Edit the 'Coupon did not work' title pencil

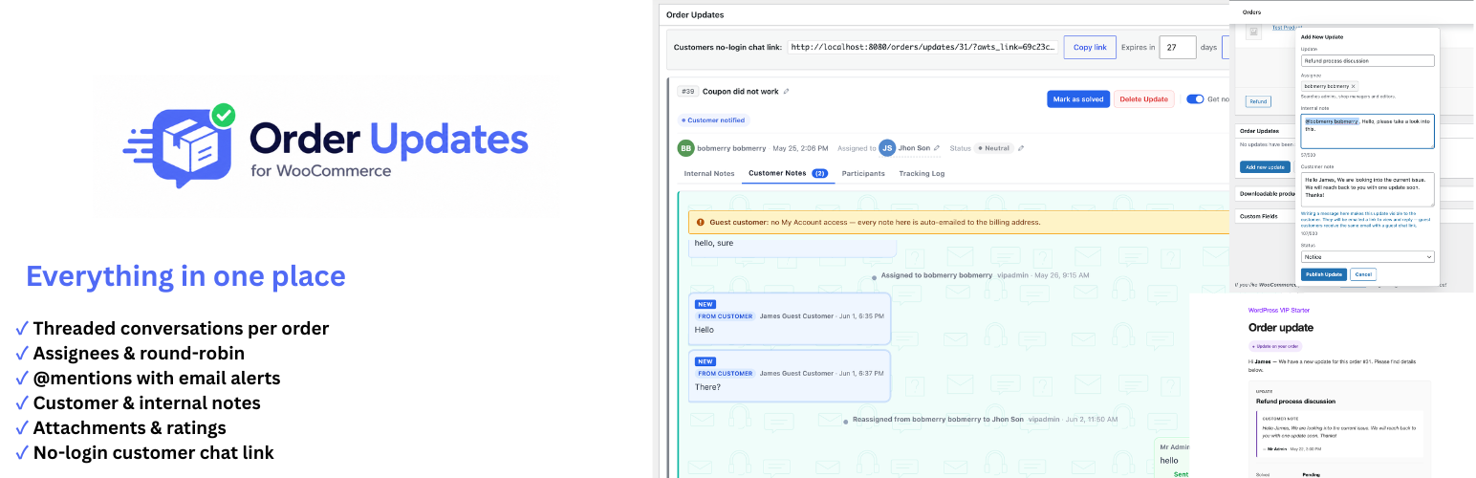tap(787, 92)
